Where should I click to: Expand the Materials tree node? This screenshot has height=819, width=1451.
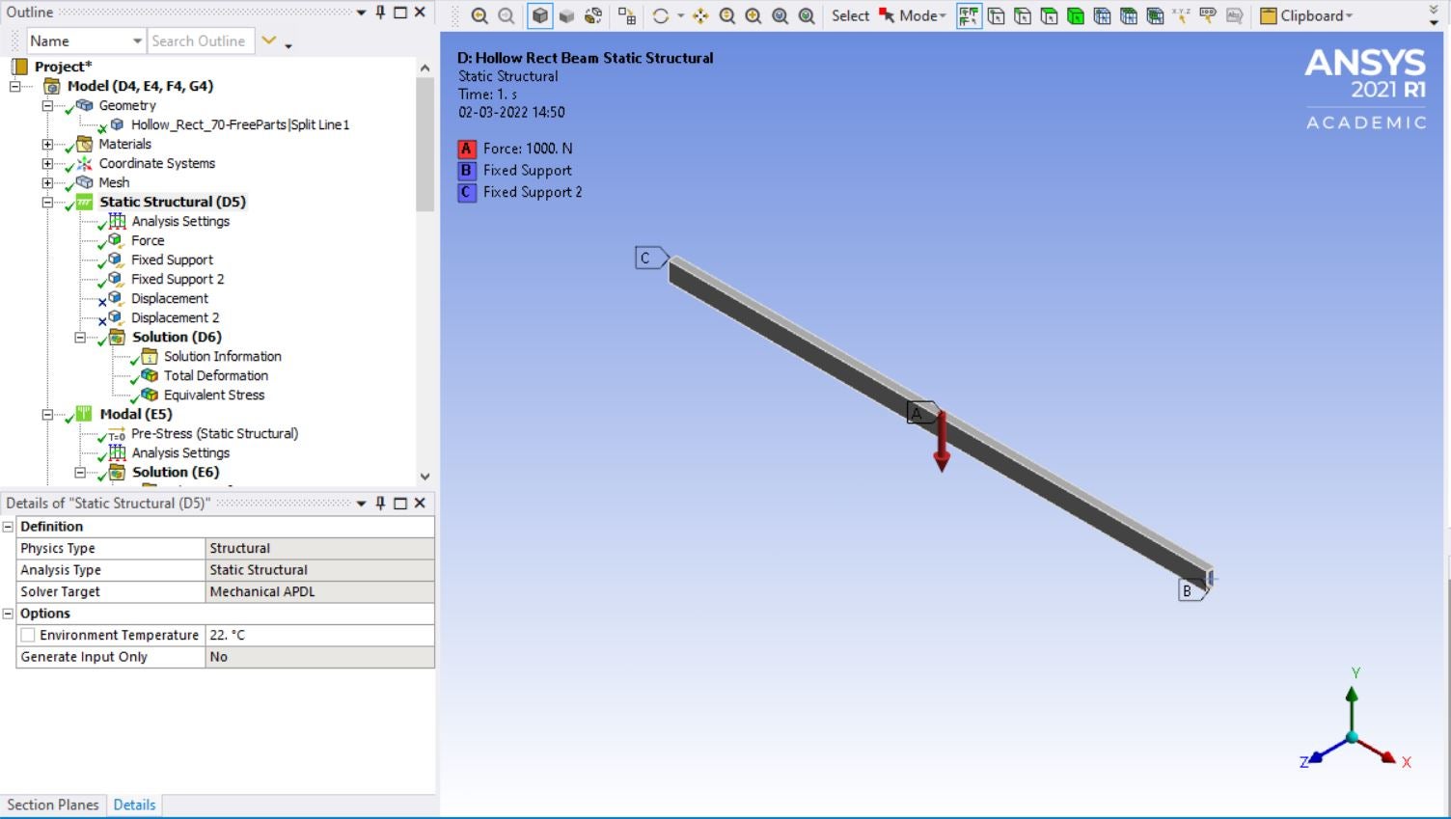[x=46, y=144]
